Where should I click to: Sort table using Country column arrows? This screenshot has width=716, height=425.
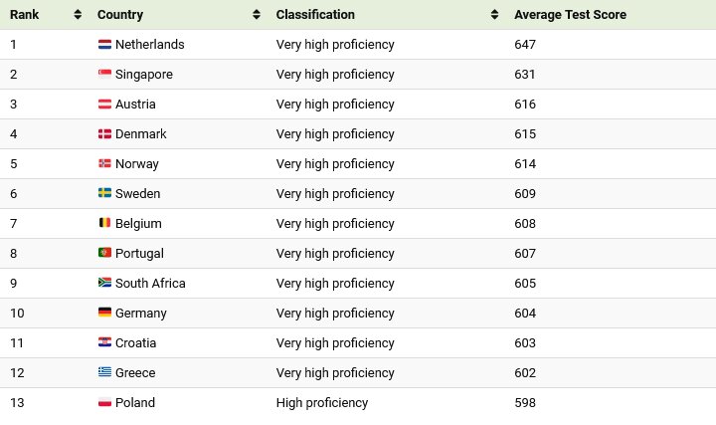pos(257,15)
